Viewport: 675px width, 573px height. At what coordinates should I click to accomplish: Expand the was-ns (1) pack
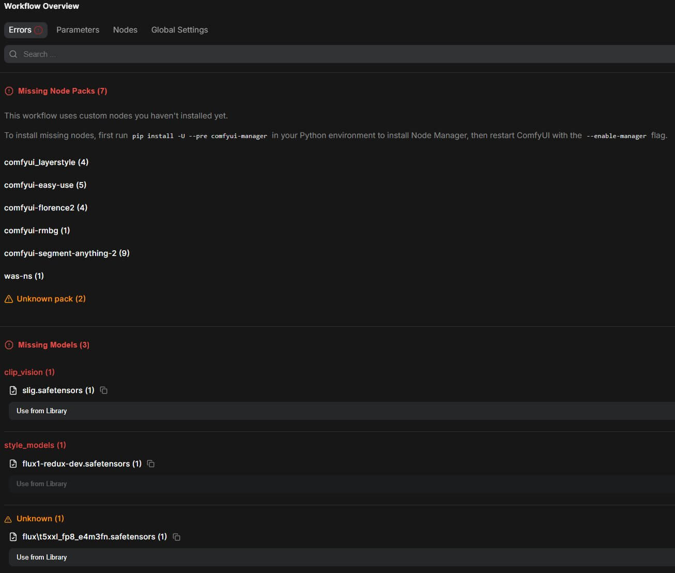click(x=24, y=276)
